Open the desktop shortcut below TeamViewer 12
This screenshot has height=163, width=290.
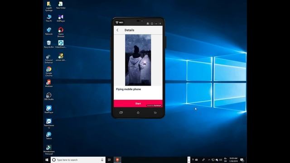pyautogui.click(x=49, y=136)
